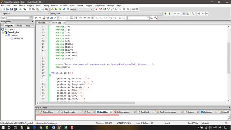Start debugging with the red arrow icon
Image resolution: width=231 pixels, height=130 pixels.
pos(96,9)
